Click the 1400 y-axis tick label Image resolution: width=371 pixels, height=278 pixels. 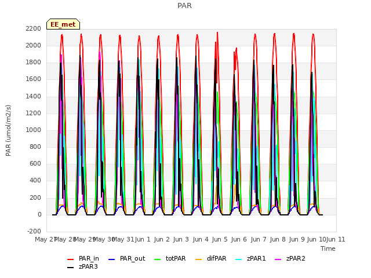(x=34, y=96)
